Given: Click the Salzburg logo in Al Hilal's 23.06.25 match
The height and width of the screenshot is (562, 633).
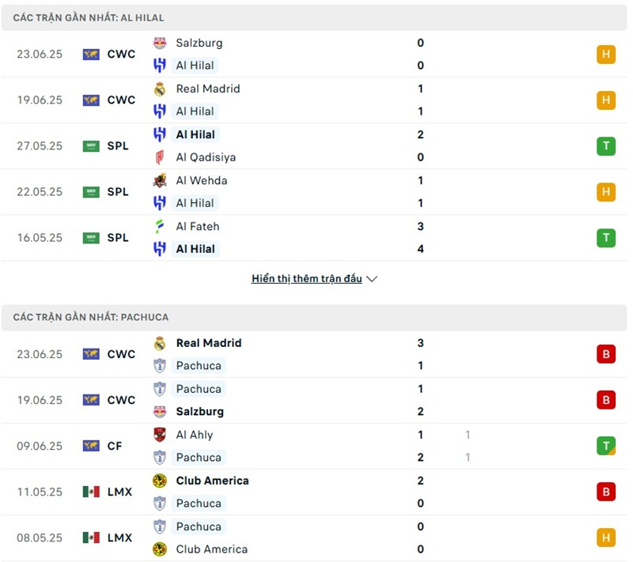Looking at the screenshot, I should point(160,43).
